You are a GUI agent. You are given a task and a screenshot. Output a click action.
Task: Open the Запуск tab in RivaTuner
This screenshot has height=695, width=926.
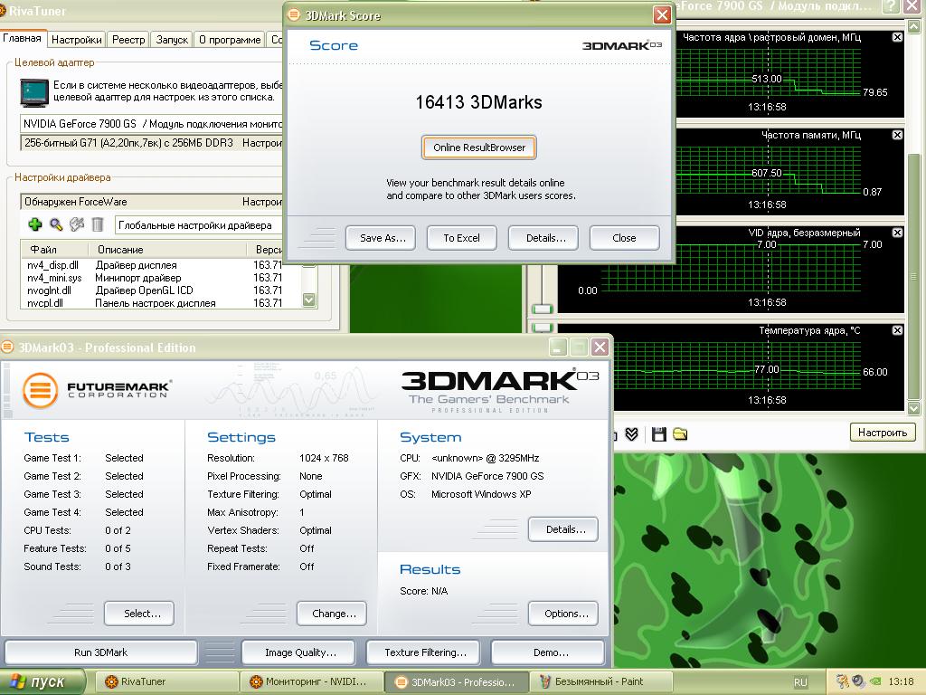(172, 40)
